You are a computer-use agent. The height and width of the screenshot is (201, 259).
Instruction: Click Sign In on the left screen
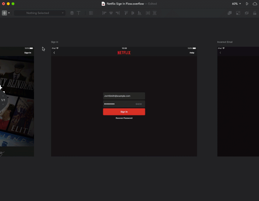(x=28, y=53)
